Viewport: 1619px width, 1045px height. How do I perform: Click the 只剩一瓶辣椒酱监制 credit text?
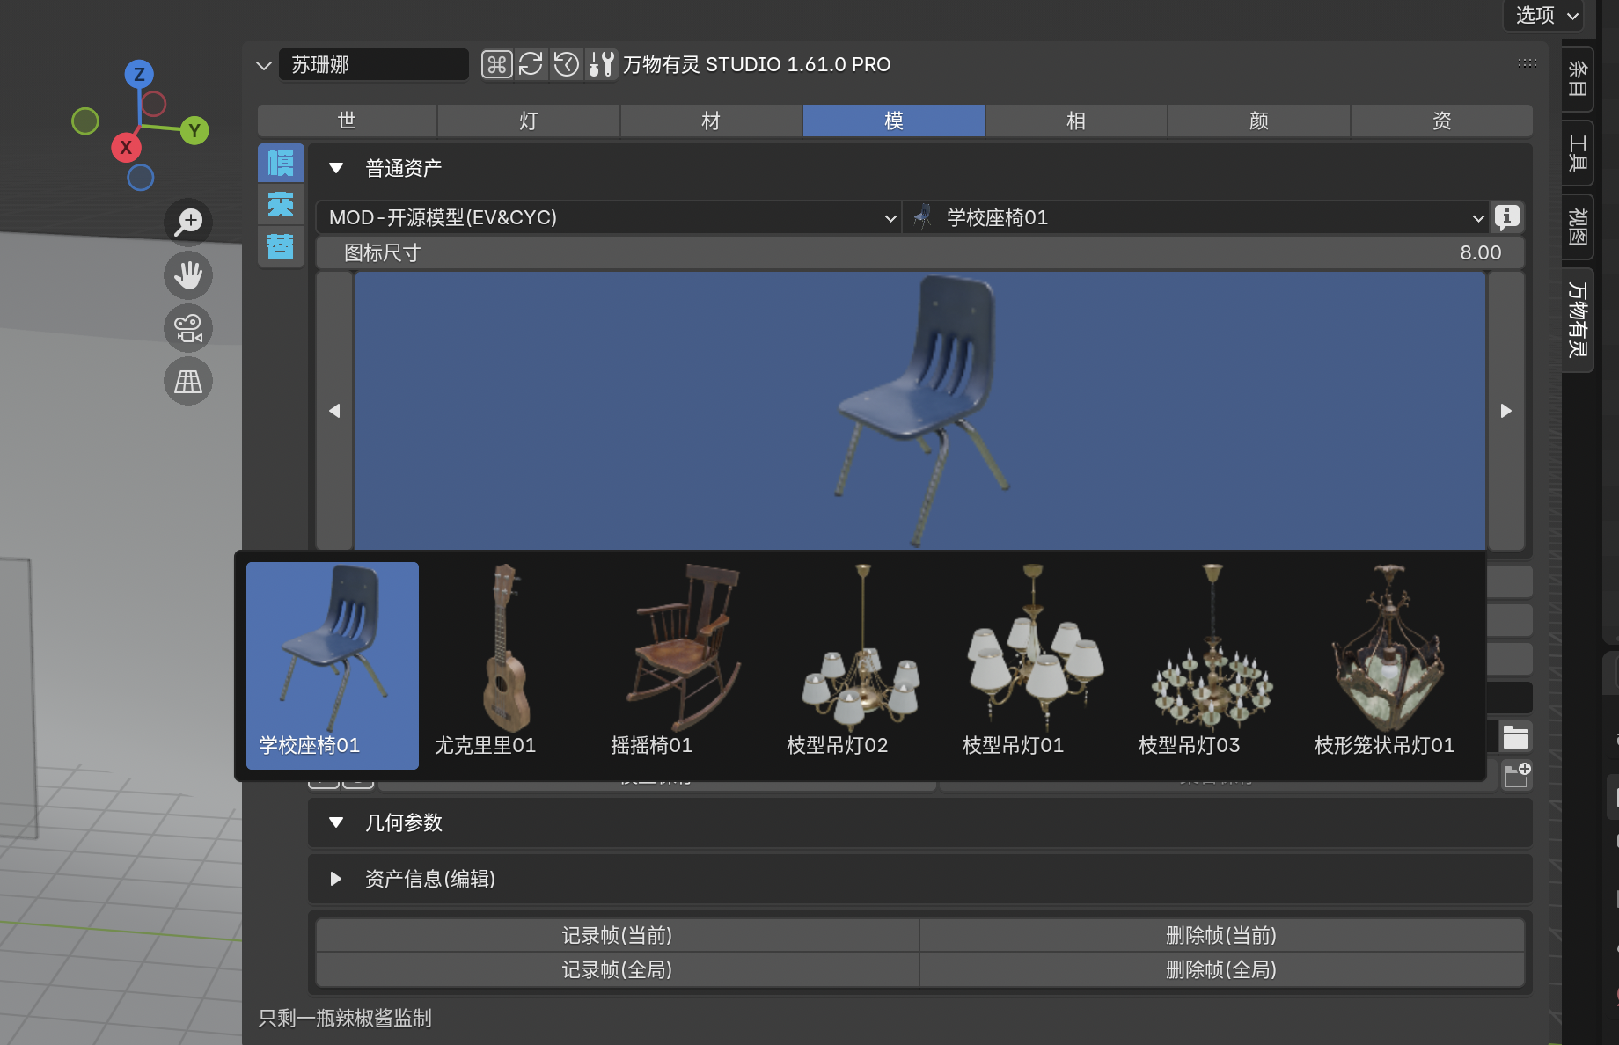point(345,1018)
